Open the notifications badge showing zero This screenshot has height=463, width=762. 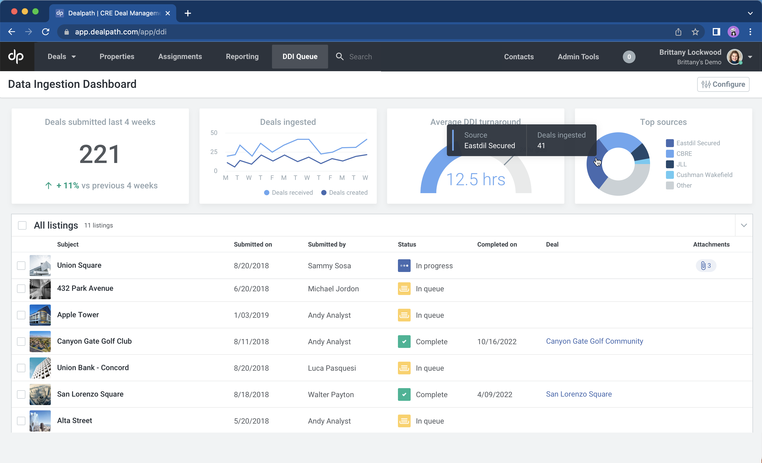[x=629, y=57]
